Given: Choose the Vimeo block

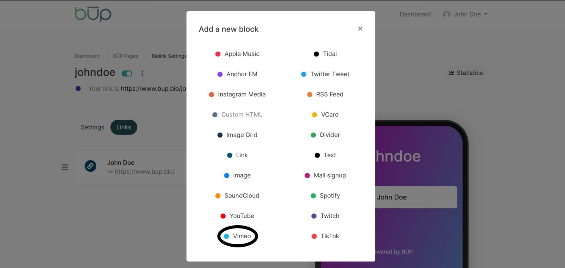Looking at the screenshot, I should pos(237,236).
